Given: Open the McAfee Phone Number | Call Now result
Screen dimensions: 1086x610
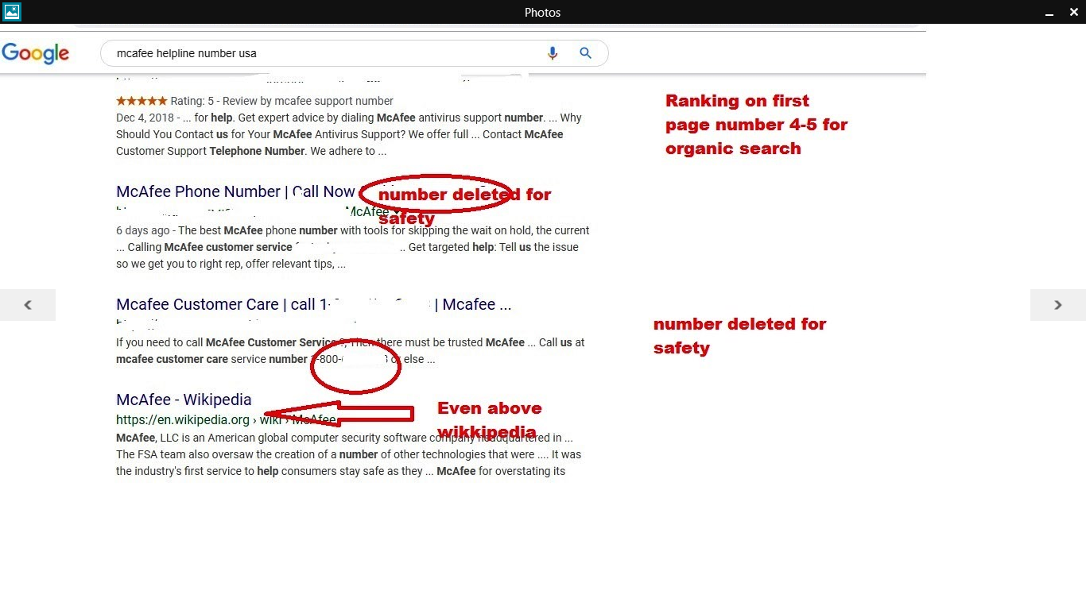Looking at the screenshot, I should coord(235,191).
